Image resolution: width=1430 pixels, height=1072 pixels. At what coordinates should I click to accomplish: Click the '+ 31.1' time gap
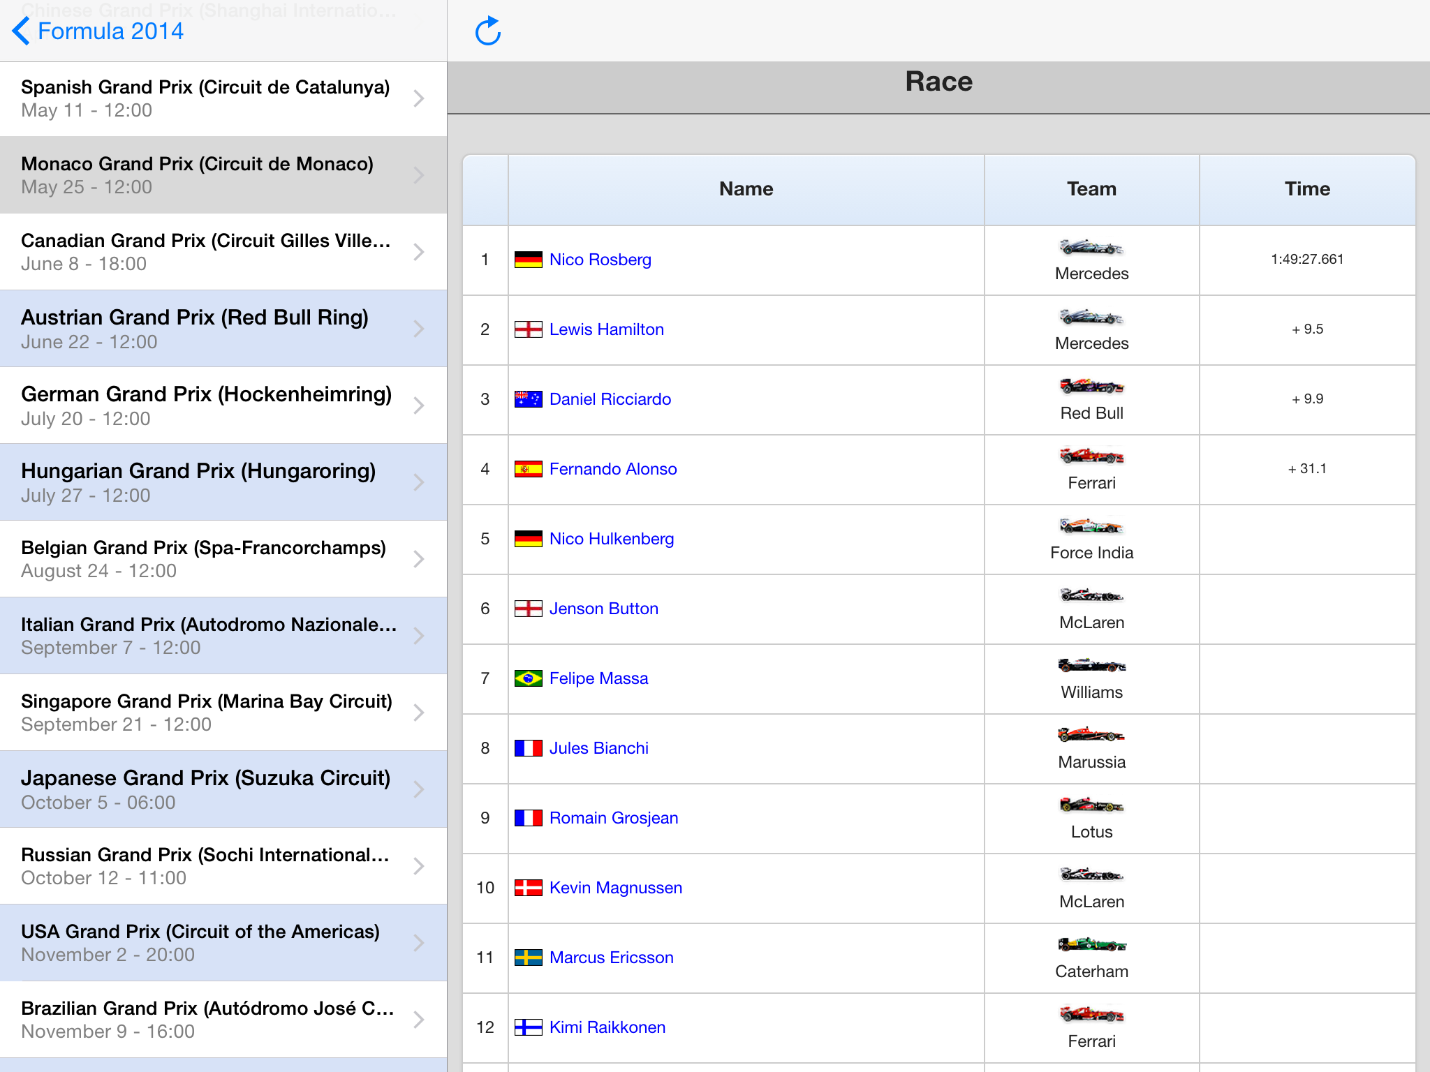(1307, 469)
